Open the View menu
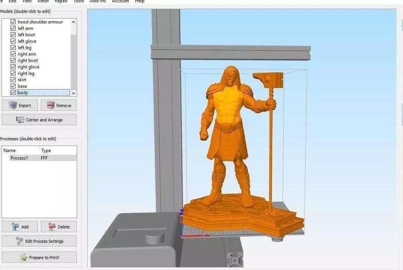This screenshot has height=270, width=403. pos(27,2)
